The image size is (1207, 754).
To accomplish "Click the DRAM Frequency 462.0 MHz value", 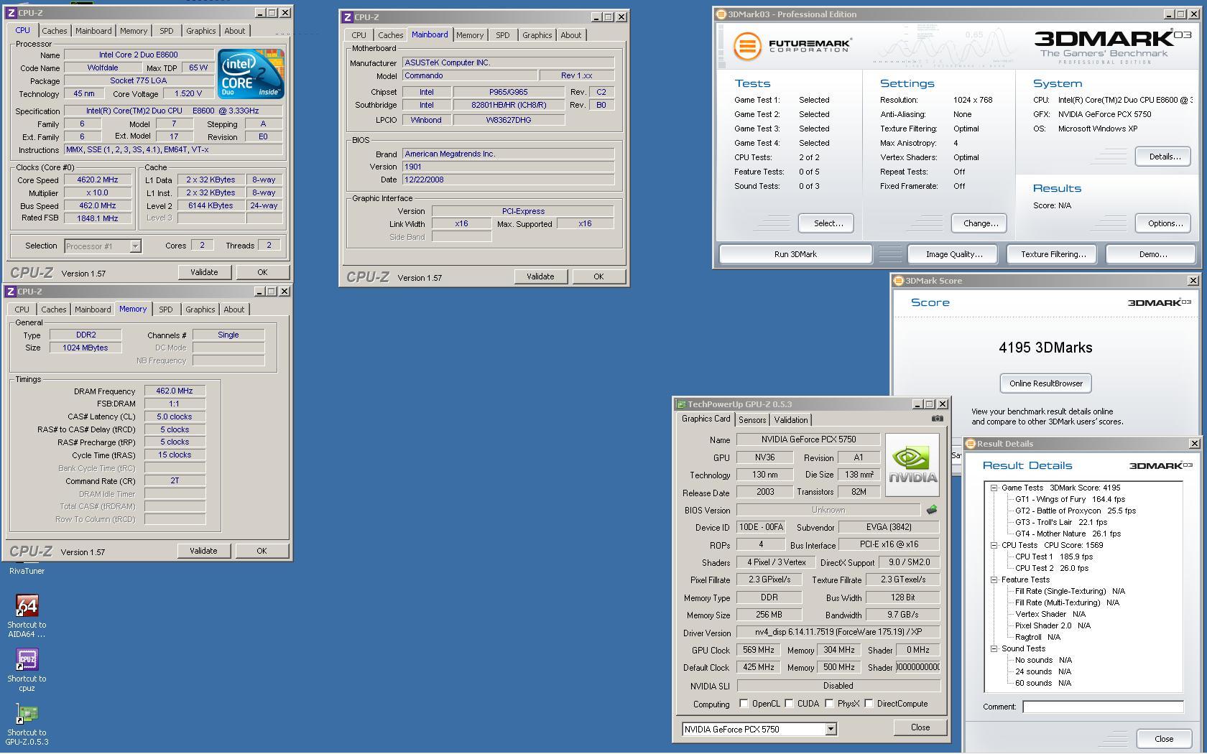I will pos(175,391).
